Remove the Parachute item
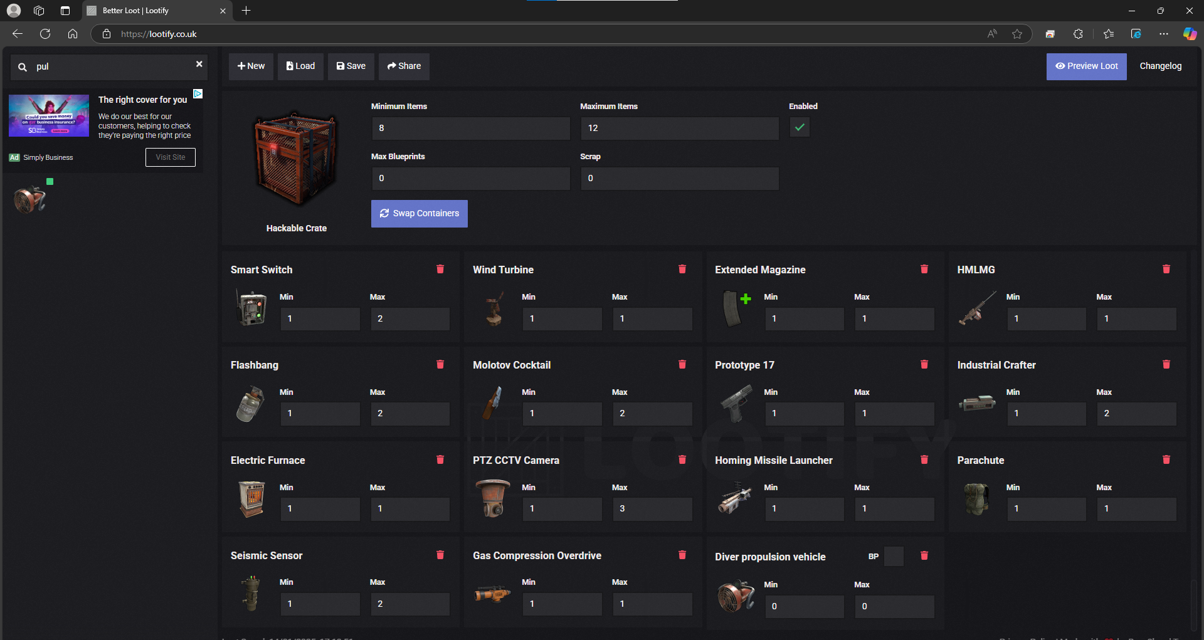The width and height of the screenshot is (1204, 640). click(x=1166, y=459)
